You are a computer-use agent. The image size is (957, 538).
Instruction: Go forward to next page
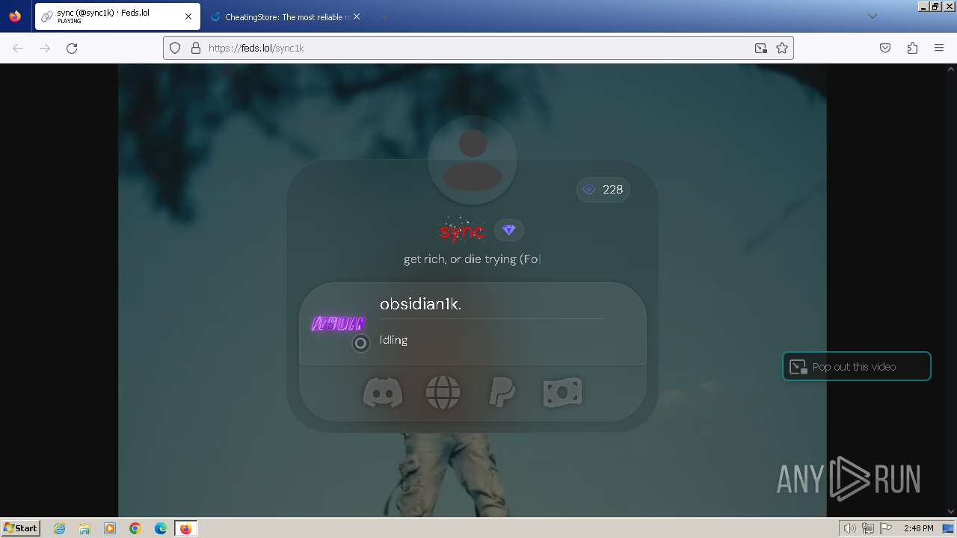[45, 48]
